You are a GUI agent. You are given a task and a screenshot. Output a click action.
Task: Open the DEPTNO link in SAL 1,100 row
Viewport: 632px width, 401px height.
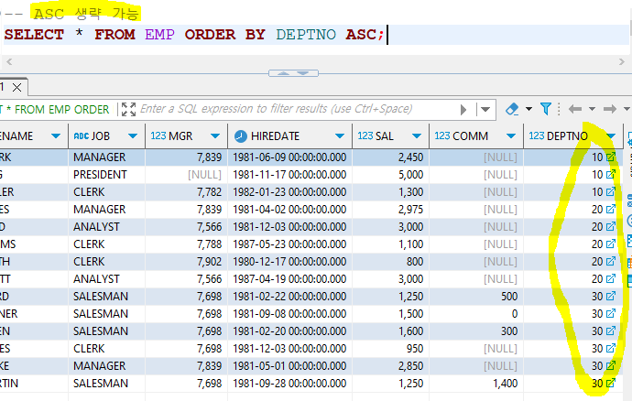(611, 244)
